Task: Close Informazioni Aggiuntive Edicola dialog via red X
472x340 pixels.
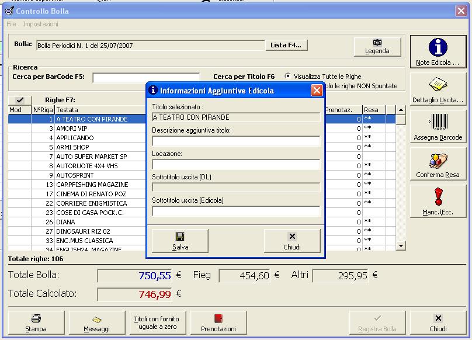Action: point(317,91)
